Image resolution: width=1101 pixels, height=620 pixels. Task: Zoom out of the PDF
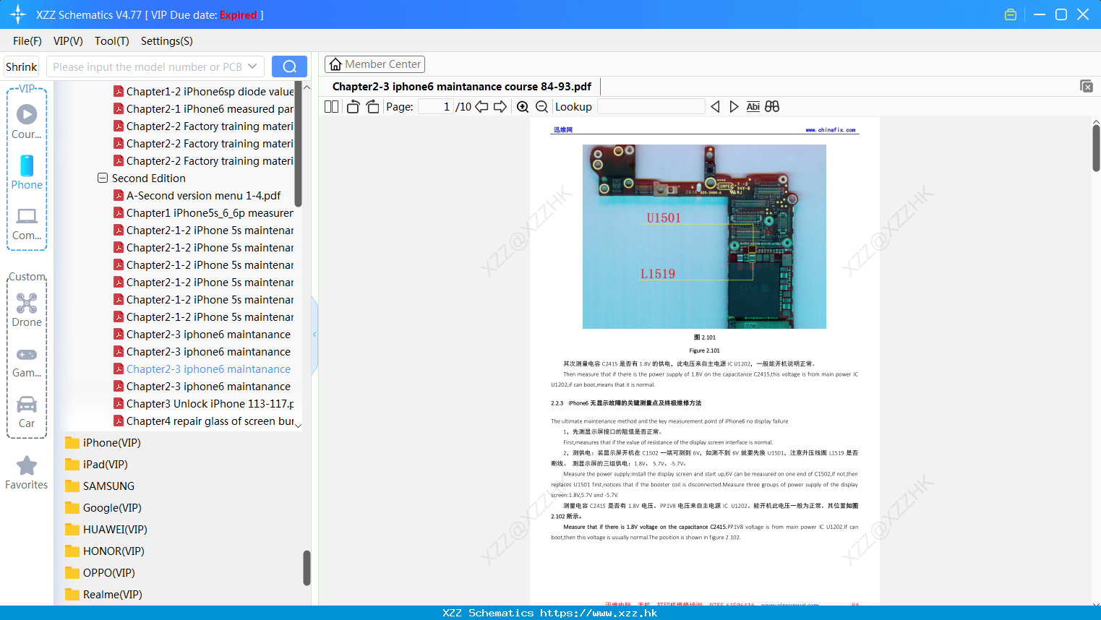coord(541,106)
